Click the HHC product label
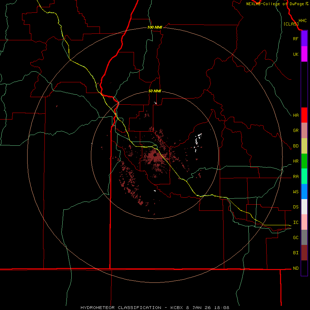Screen dimensions: 310x310 tap(302, 21)
